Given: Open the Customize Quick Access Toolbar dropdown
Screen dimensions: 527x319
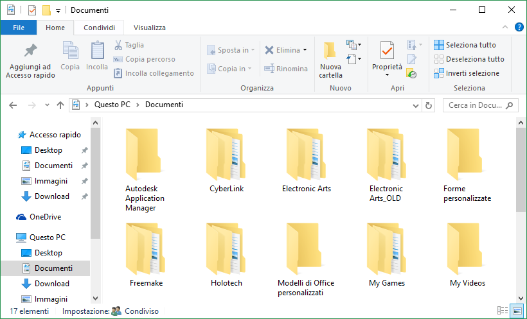Looking at the screenshot, I should click(58, 11).
